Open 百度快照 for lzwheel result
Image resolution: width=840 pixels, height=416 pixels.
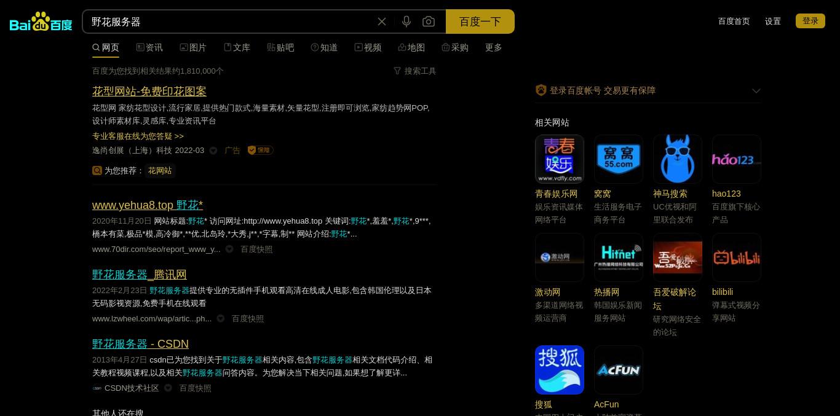(248, 318)
